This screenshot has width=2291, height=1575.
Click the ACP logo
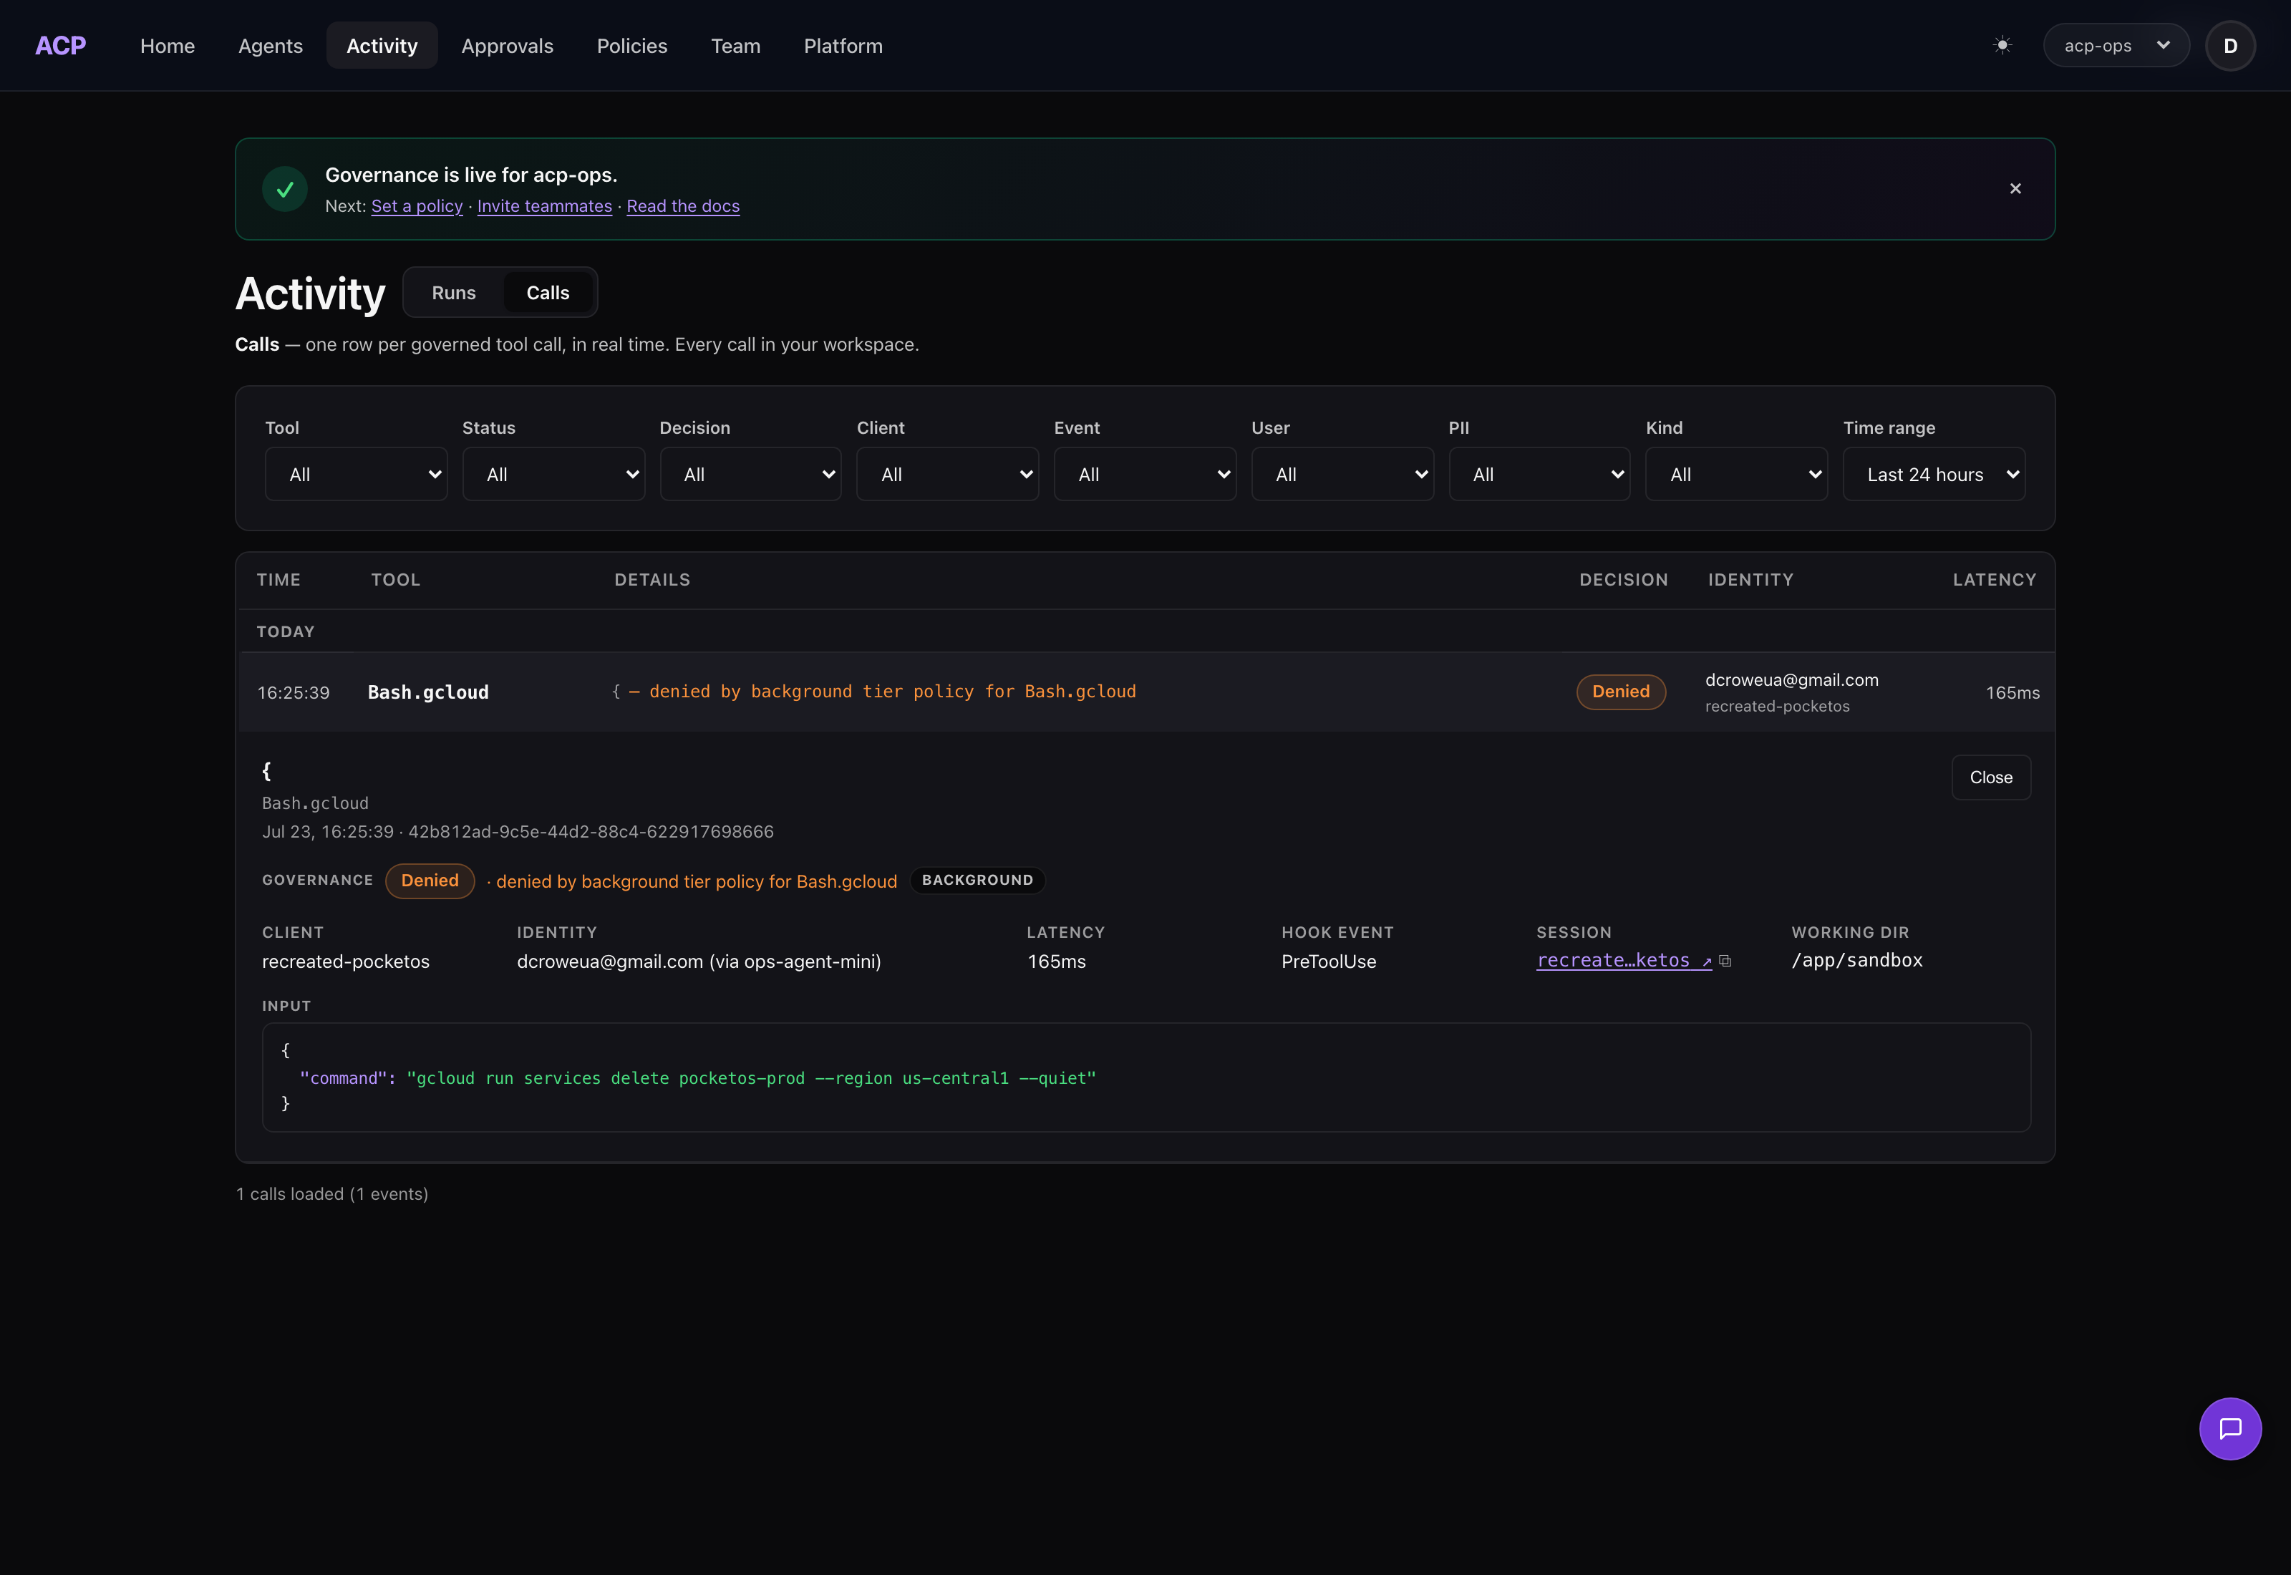[60, 45]
